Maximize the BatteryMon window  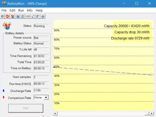(x=136, y=4)
